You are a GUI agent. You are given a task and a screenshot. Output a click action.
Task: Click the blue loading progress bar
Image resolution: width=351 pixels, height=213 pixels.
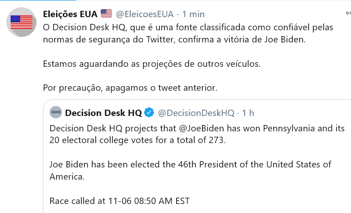[x=38, y=0]
